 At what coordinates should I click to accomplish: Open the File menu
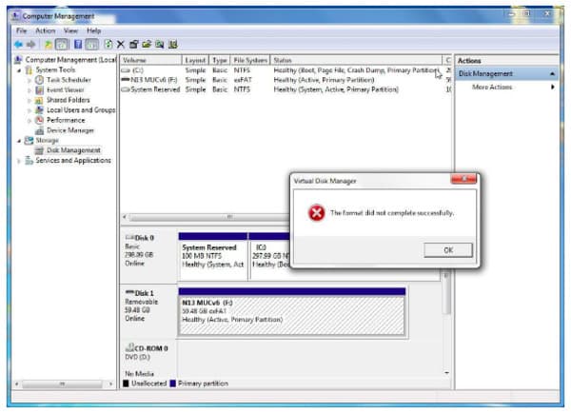coord(22,30)
